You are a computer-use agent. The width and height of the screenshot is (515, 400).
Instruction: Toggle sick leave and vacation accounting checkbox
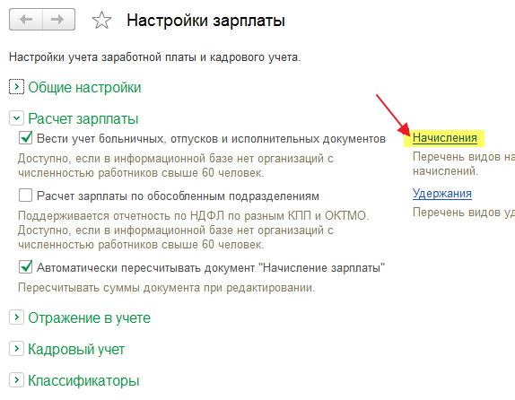click(x=26, y=138)
